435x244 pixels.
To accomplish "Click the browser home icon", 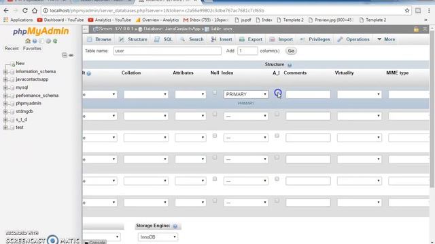I will point(35,11).
